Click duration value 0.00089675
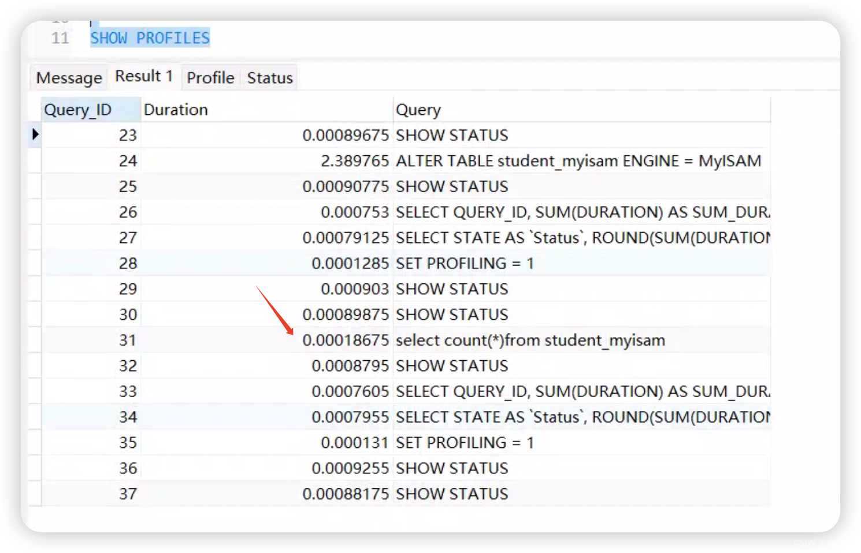 [x=346, y=135]
